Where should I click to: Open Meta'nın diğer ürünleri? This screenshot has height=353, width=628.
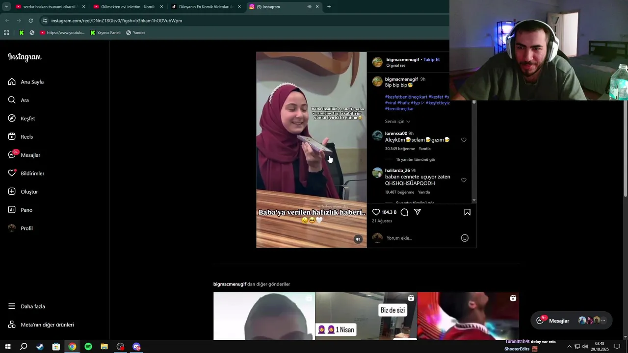(x=41, y=325)
